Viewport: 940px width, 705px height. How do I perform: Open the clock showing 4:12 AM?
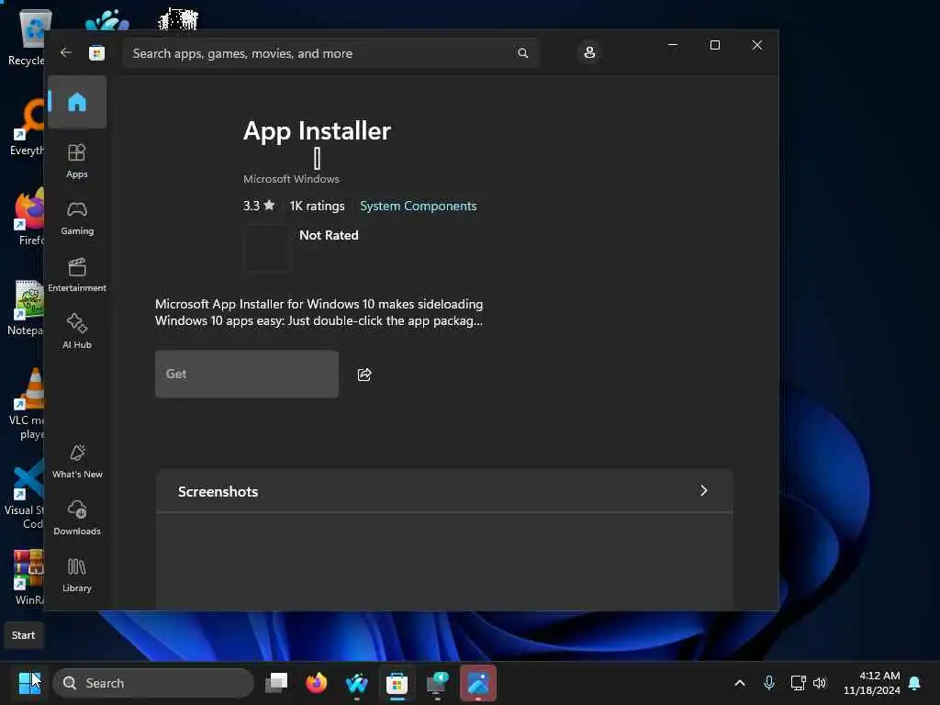coord(872,683)
